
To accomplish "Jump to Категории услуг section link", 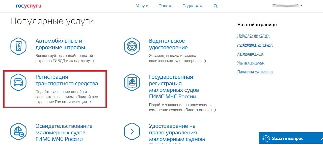I will pos(250,54).
